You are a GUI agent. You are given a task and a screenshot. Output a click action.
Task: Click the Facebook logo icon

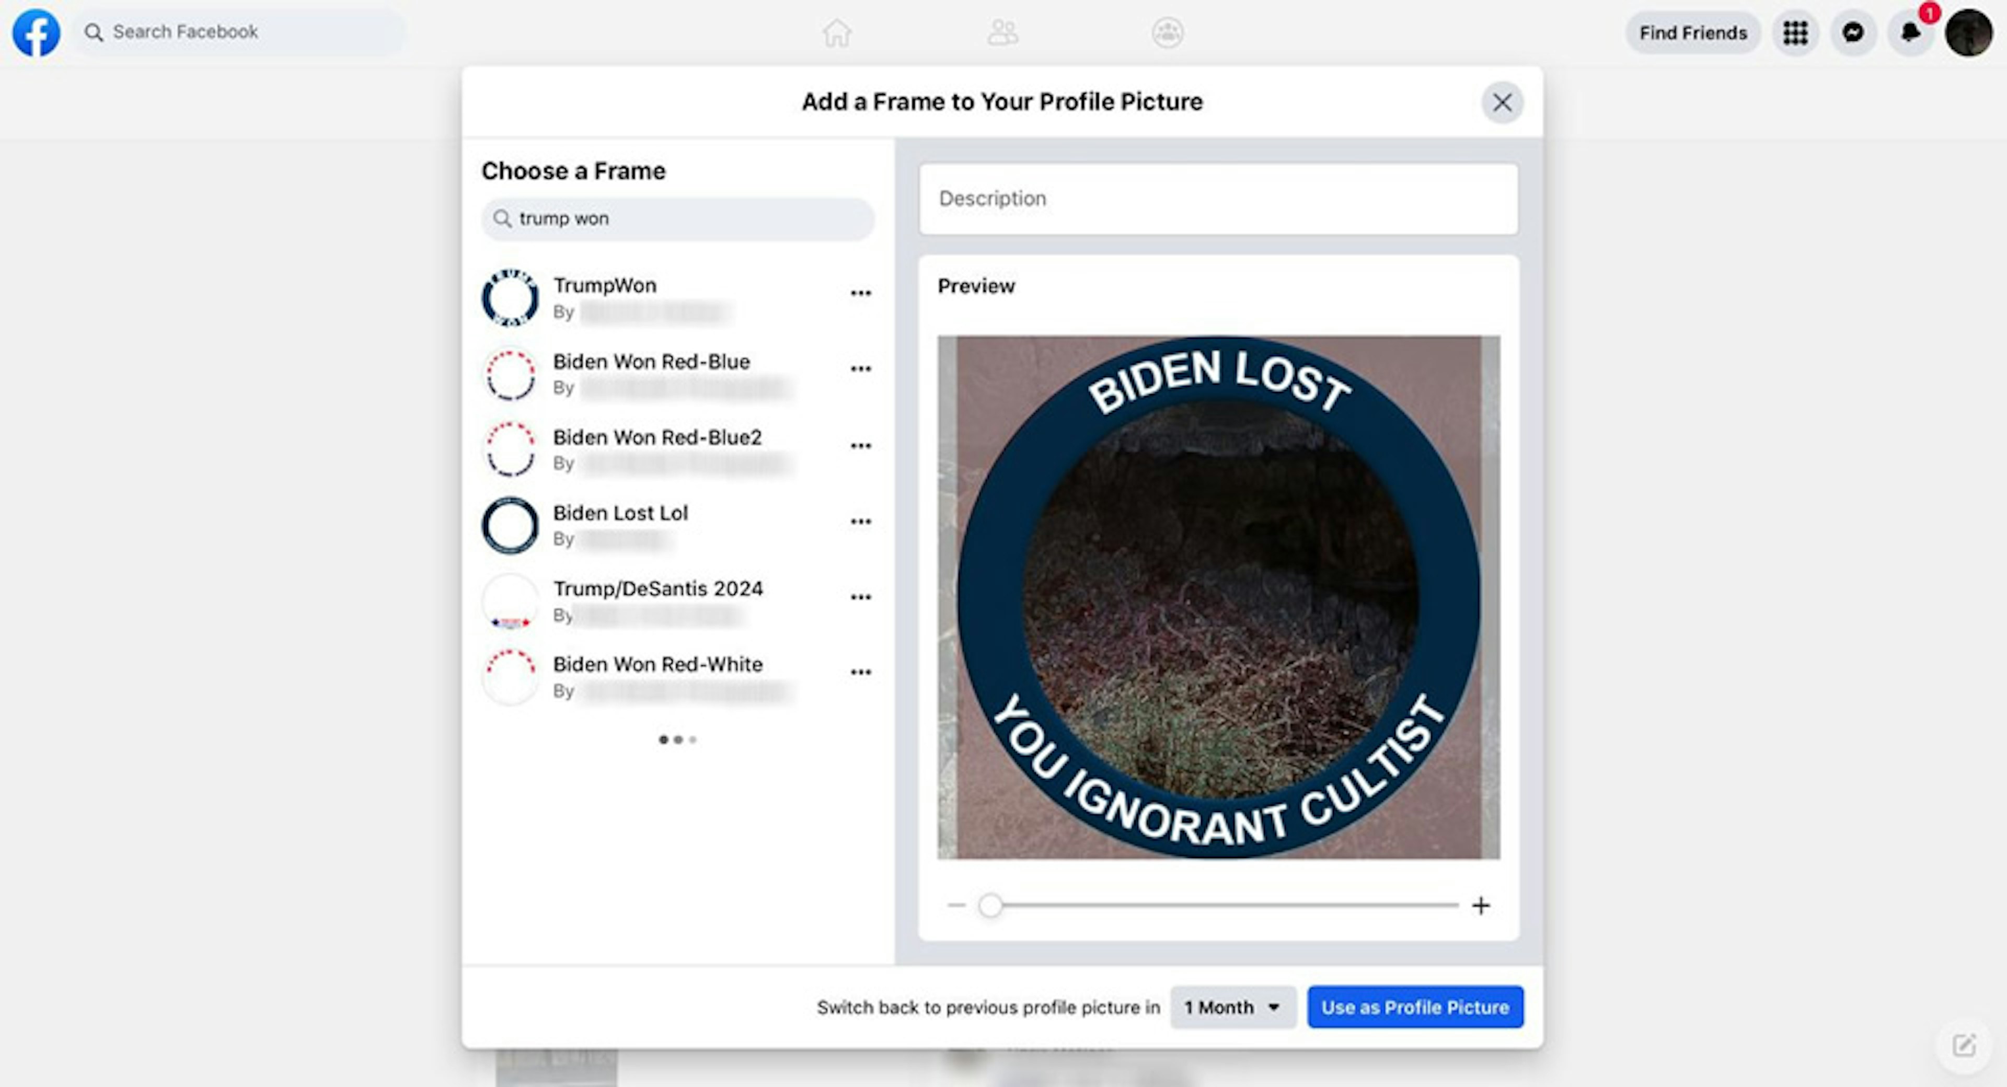(x=36, y=33)
